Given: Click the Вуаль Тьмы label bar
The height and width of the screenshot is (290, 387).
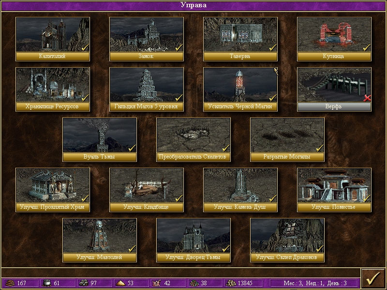Looking at the screenshot, I should [x=100, y=157].
